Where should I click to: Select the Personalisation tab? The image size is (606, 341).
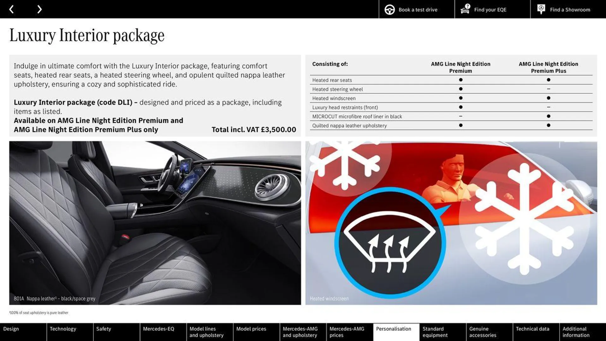[396, 332]
